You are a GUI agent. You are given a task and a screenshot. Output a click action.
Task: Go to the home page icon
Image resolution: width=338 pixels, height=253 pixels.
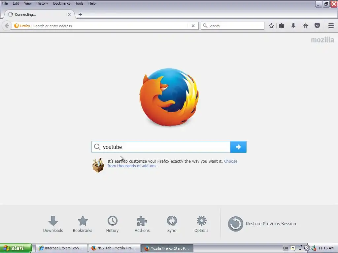click(305, 26)
